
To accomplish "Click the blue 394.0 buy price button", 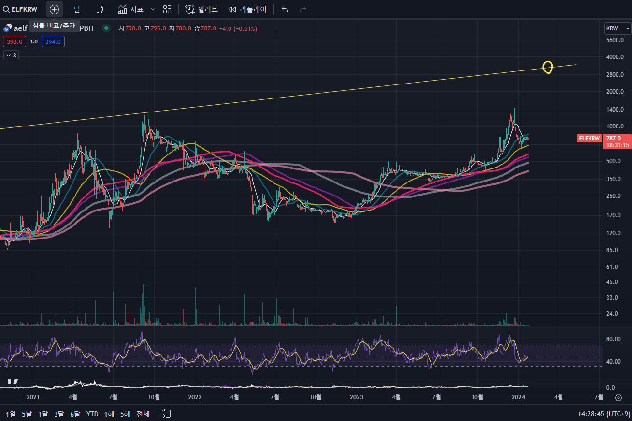I will [x=53, y=42].
